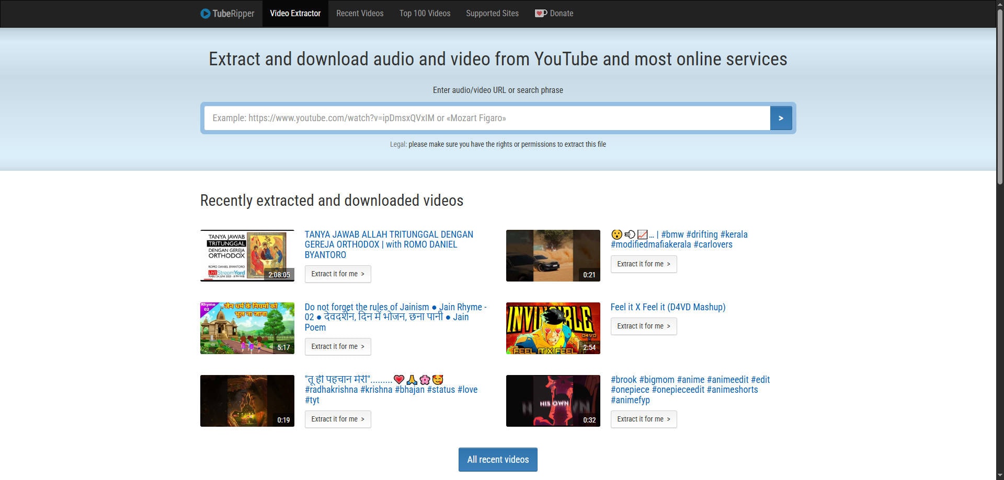Open the radhakrishna bhajan video thumbnail
1004x480 pixels.
[x=247, y=401]
